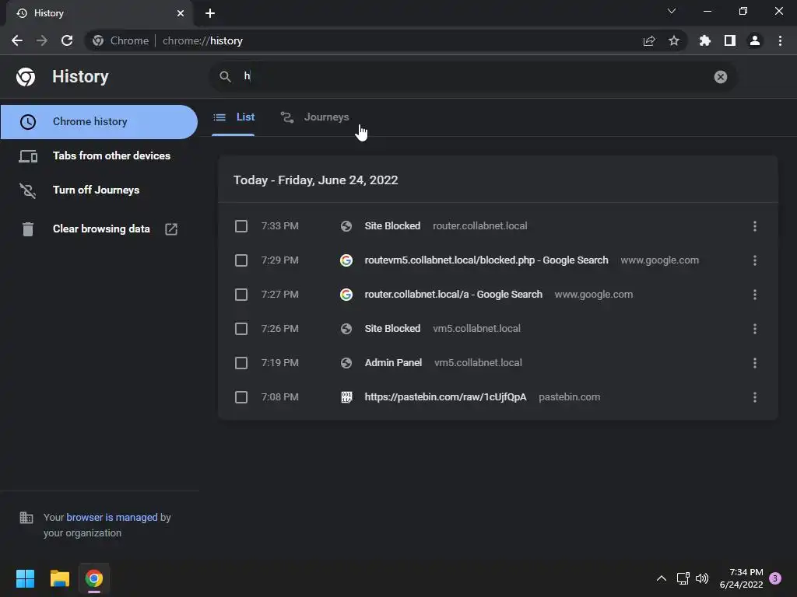Open the Chrome profile avatar
Viewport: 797px width, 597px height.
[x=755, y=40]
